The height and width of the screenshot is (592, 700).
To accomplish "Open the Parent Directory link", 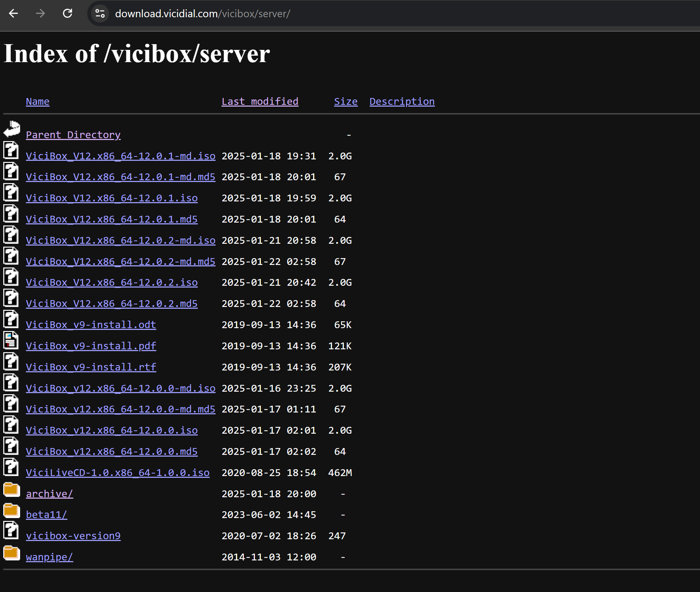I will [73, 135].
